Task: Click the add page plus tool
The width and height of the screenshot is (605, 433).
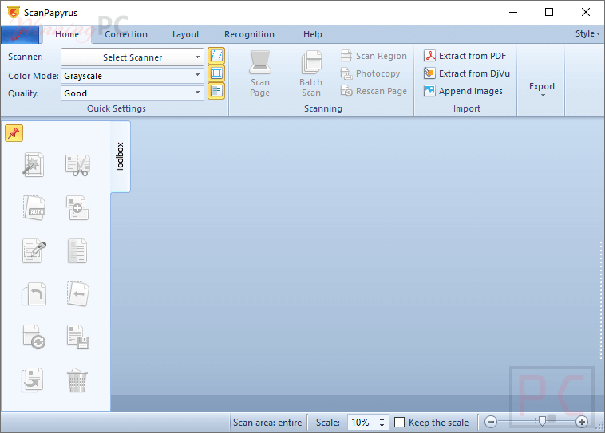Action: (77, 208)
